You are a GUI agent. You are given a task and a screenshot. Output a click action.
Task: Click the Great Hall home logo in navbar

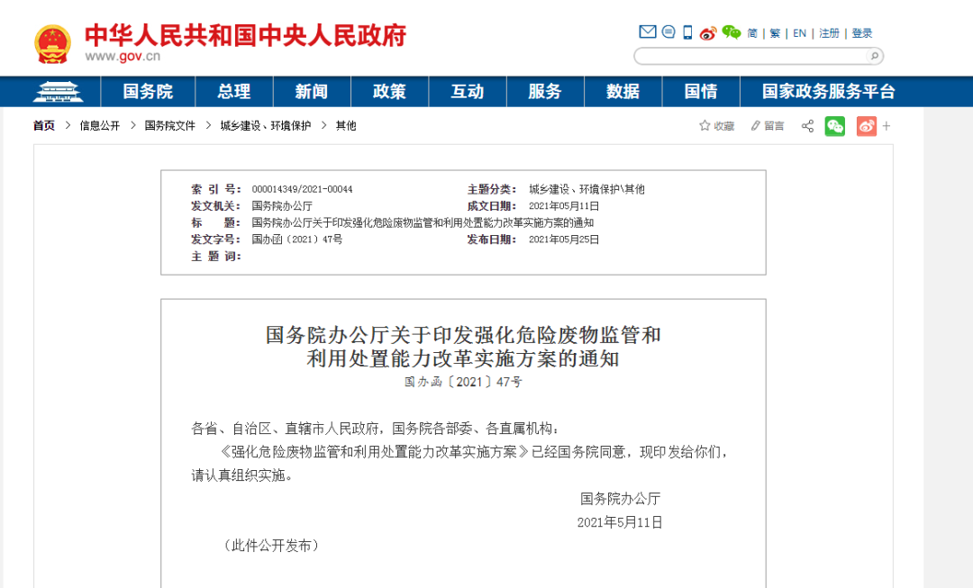point(58,91)
